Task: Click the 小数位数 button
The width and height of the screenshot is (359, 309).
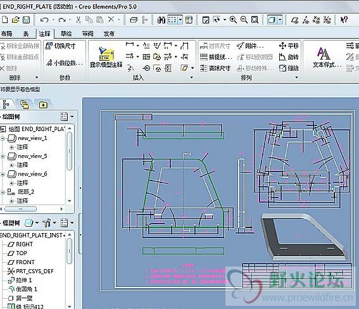Action: click(65, 63)
